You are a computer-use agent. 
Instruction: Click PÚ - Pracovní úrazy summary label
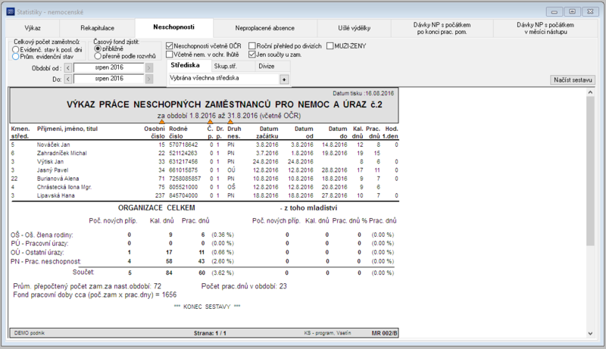click(39, 244)
